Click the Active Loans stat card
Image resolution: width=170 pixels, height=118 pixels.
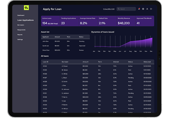point(50,21)
